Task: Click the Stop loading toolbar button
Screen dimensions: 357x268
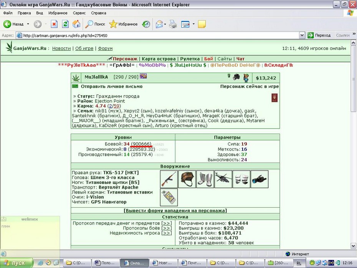Action: (x=54, y=24)
